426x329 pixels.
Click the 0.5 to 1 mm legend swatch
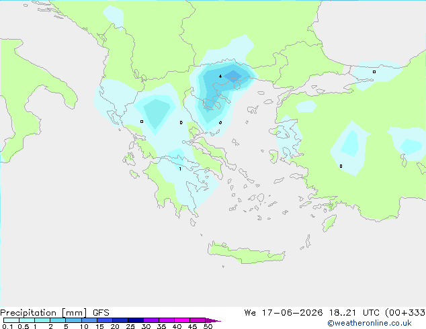pyautogui.click(x=27, y=320)
